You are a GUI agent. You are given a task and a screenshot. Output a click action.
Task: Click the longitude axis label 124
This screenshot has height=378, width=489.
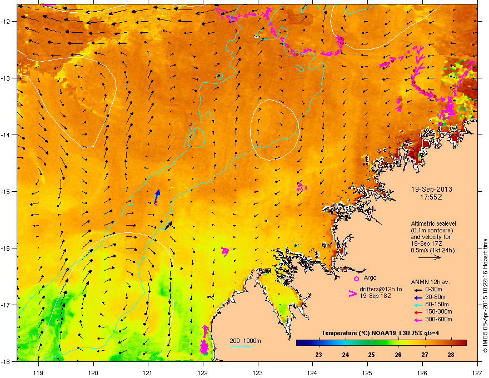click(x=312, y=372)
